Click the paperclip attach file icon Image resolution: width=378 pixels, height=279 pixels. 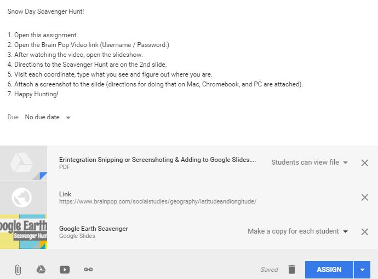18,269
